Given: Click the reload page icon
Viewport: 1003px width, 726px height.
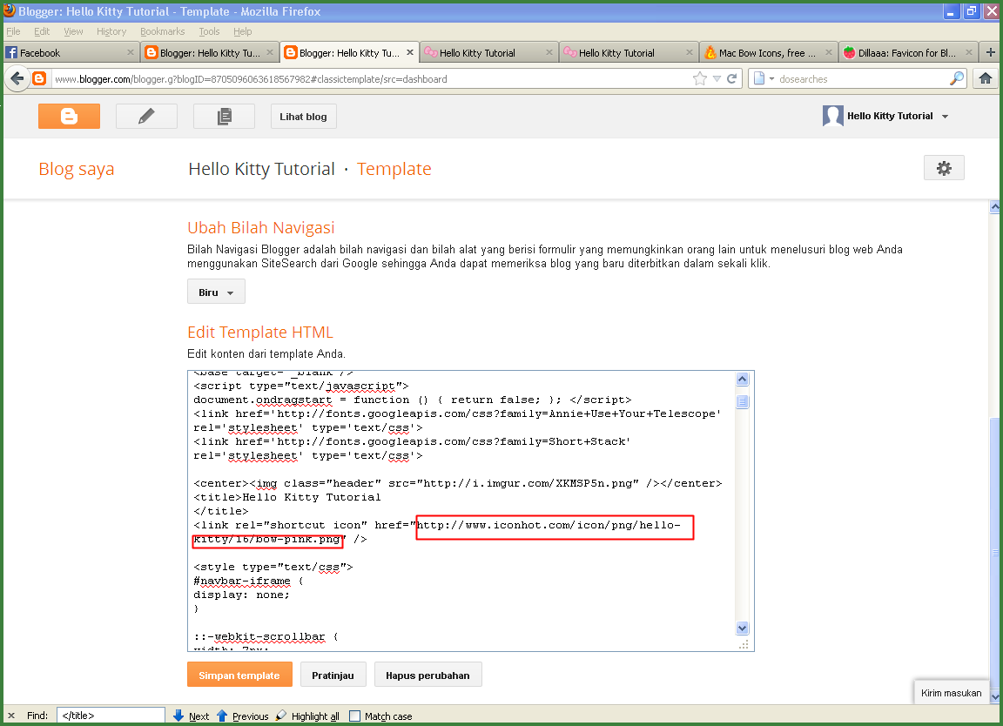Looking at the screenshot, I should point(732,78).
